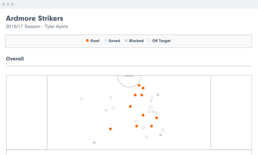Toggle the Off Target legend filter
This screenshot has height=155, width=258.
[159, 41]
